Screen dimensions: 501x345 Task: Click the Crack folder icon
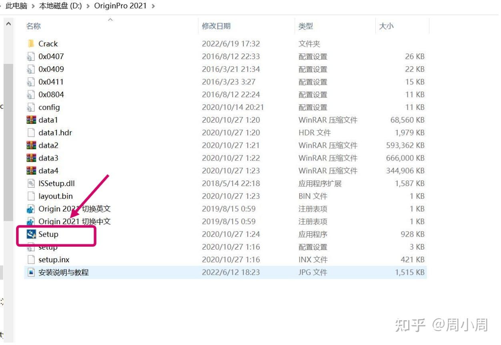31,44
